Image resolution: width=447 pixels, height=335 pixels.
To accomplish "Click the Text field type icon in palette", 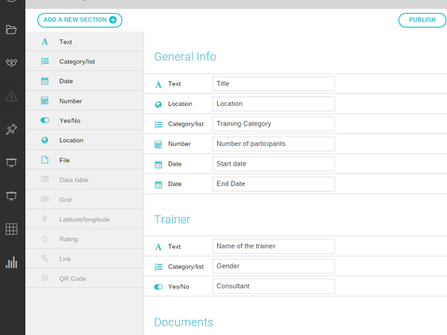I will point(45,42).
